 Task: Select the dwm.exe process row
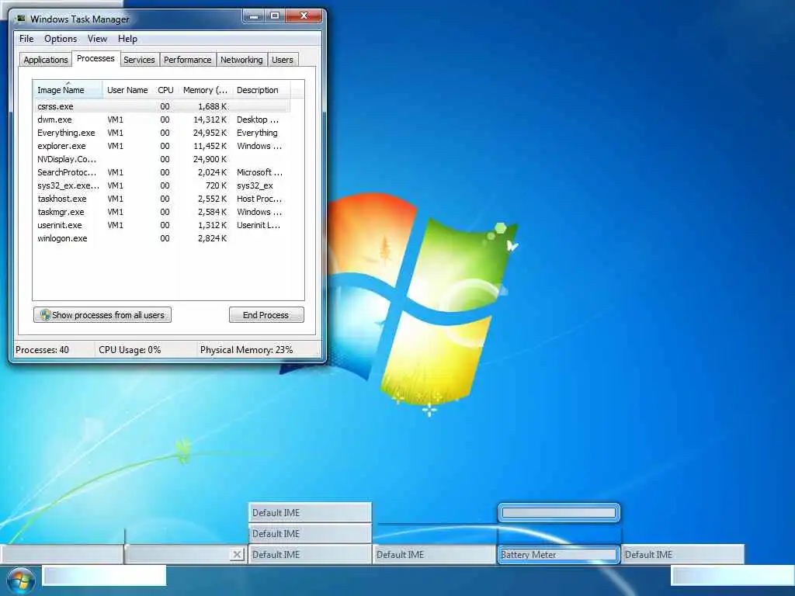(161, 120)
